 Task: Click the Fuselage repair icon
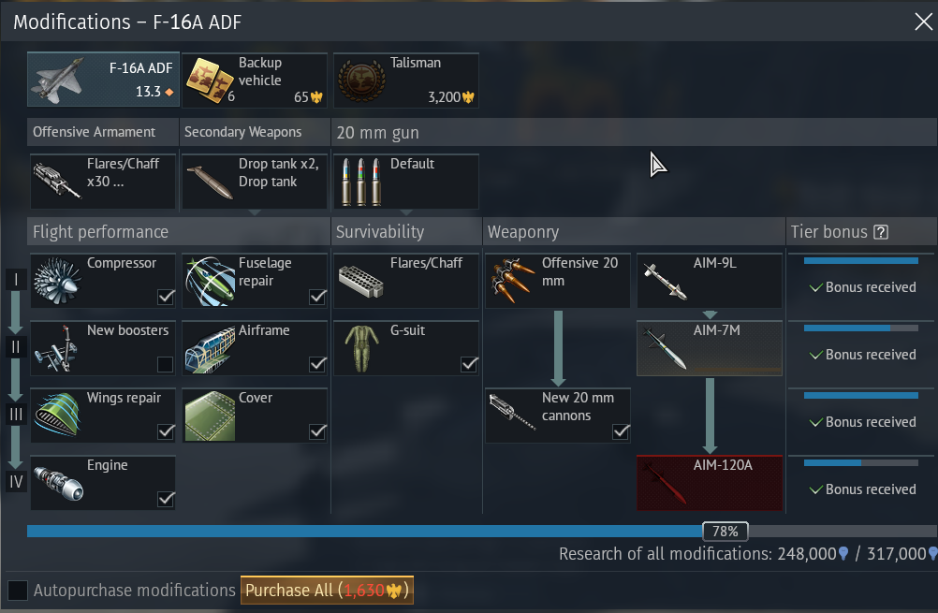pos(210,281)
